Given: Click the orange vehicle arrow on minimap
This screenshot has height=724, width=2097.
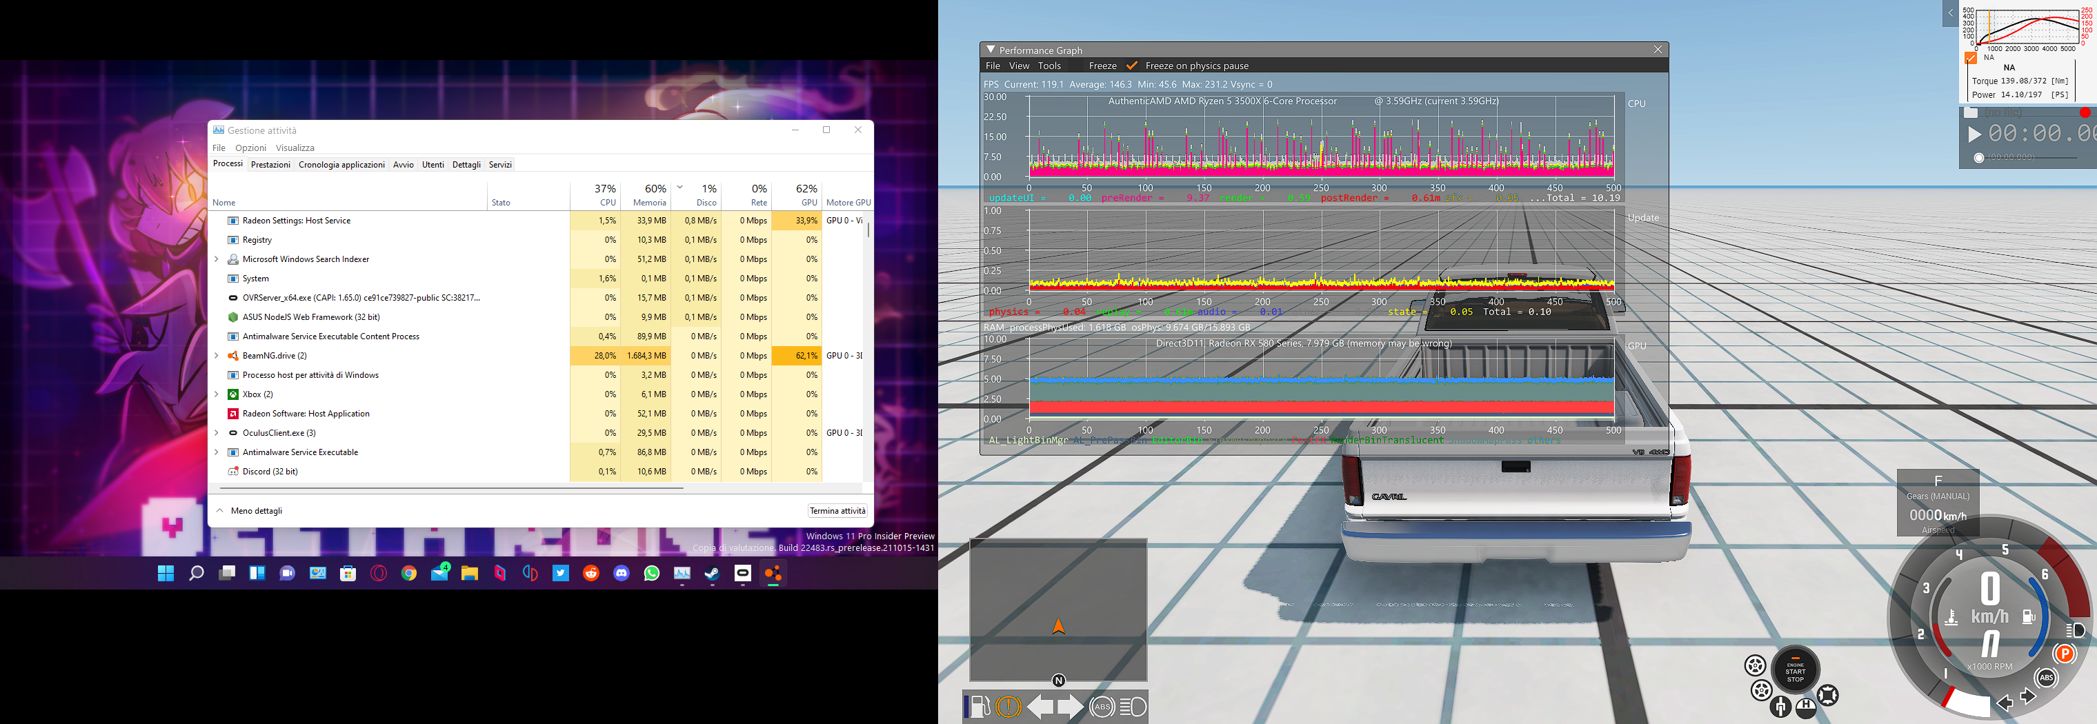Looking at the screenshot, I should click(1058, 625).
